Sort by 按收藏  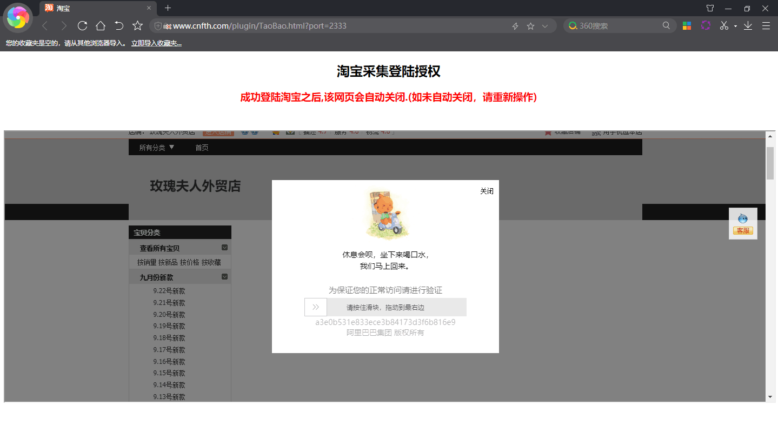(x=211, y=262)
